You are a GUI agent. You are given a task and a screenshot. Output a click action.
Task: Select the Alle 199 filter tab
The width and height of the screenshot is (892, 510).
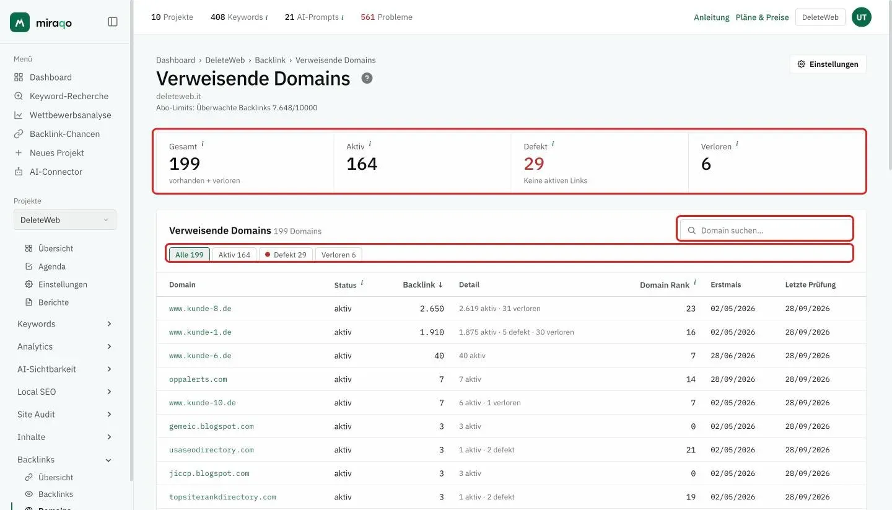click(190, 255)
